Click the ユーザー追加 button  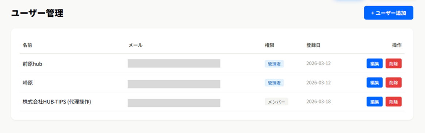coord(389,13)
